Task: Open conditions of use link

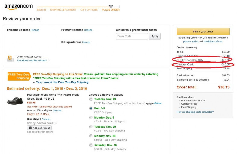Action: [x=213, y=42]
